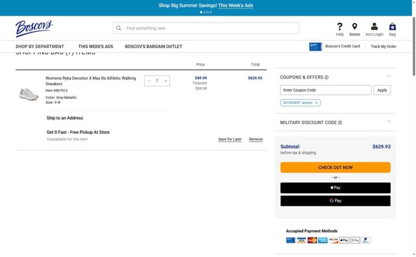Select first banner carousel dot
Screen dimensions: 416x257
coord(201,12)
